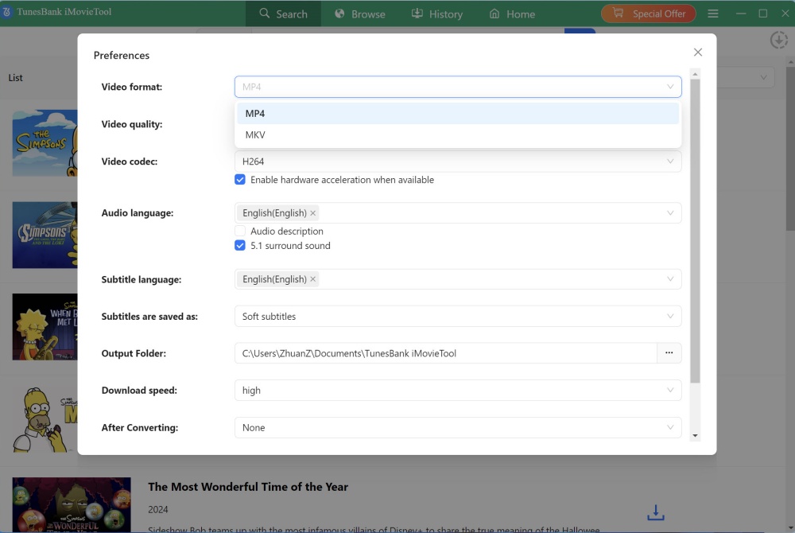The image size is (795, 533).
Task: Click the download queue icon at top right
Action: click(x=778, y=41)
